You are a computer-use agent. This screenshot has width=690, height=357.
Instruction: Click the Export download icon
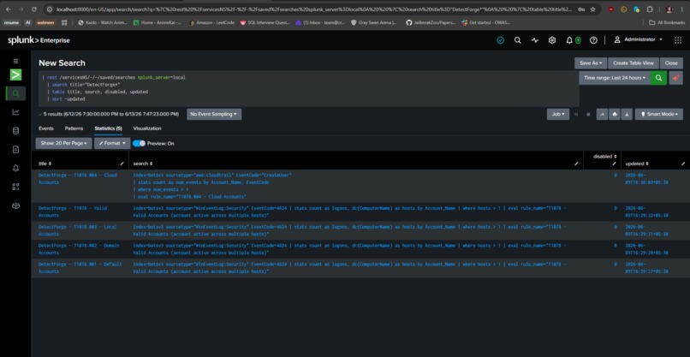coord(627,115)
